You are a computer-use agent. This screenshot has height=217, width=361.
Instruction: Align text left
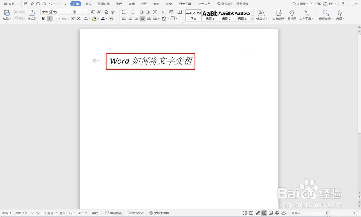[124, 18]
